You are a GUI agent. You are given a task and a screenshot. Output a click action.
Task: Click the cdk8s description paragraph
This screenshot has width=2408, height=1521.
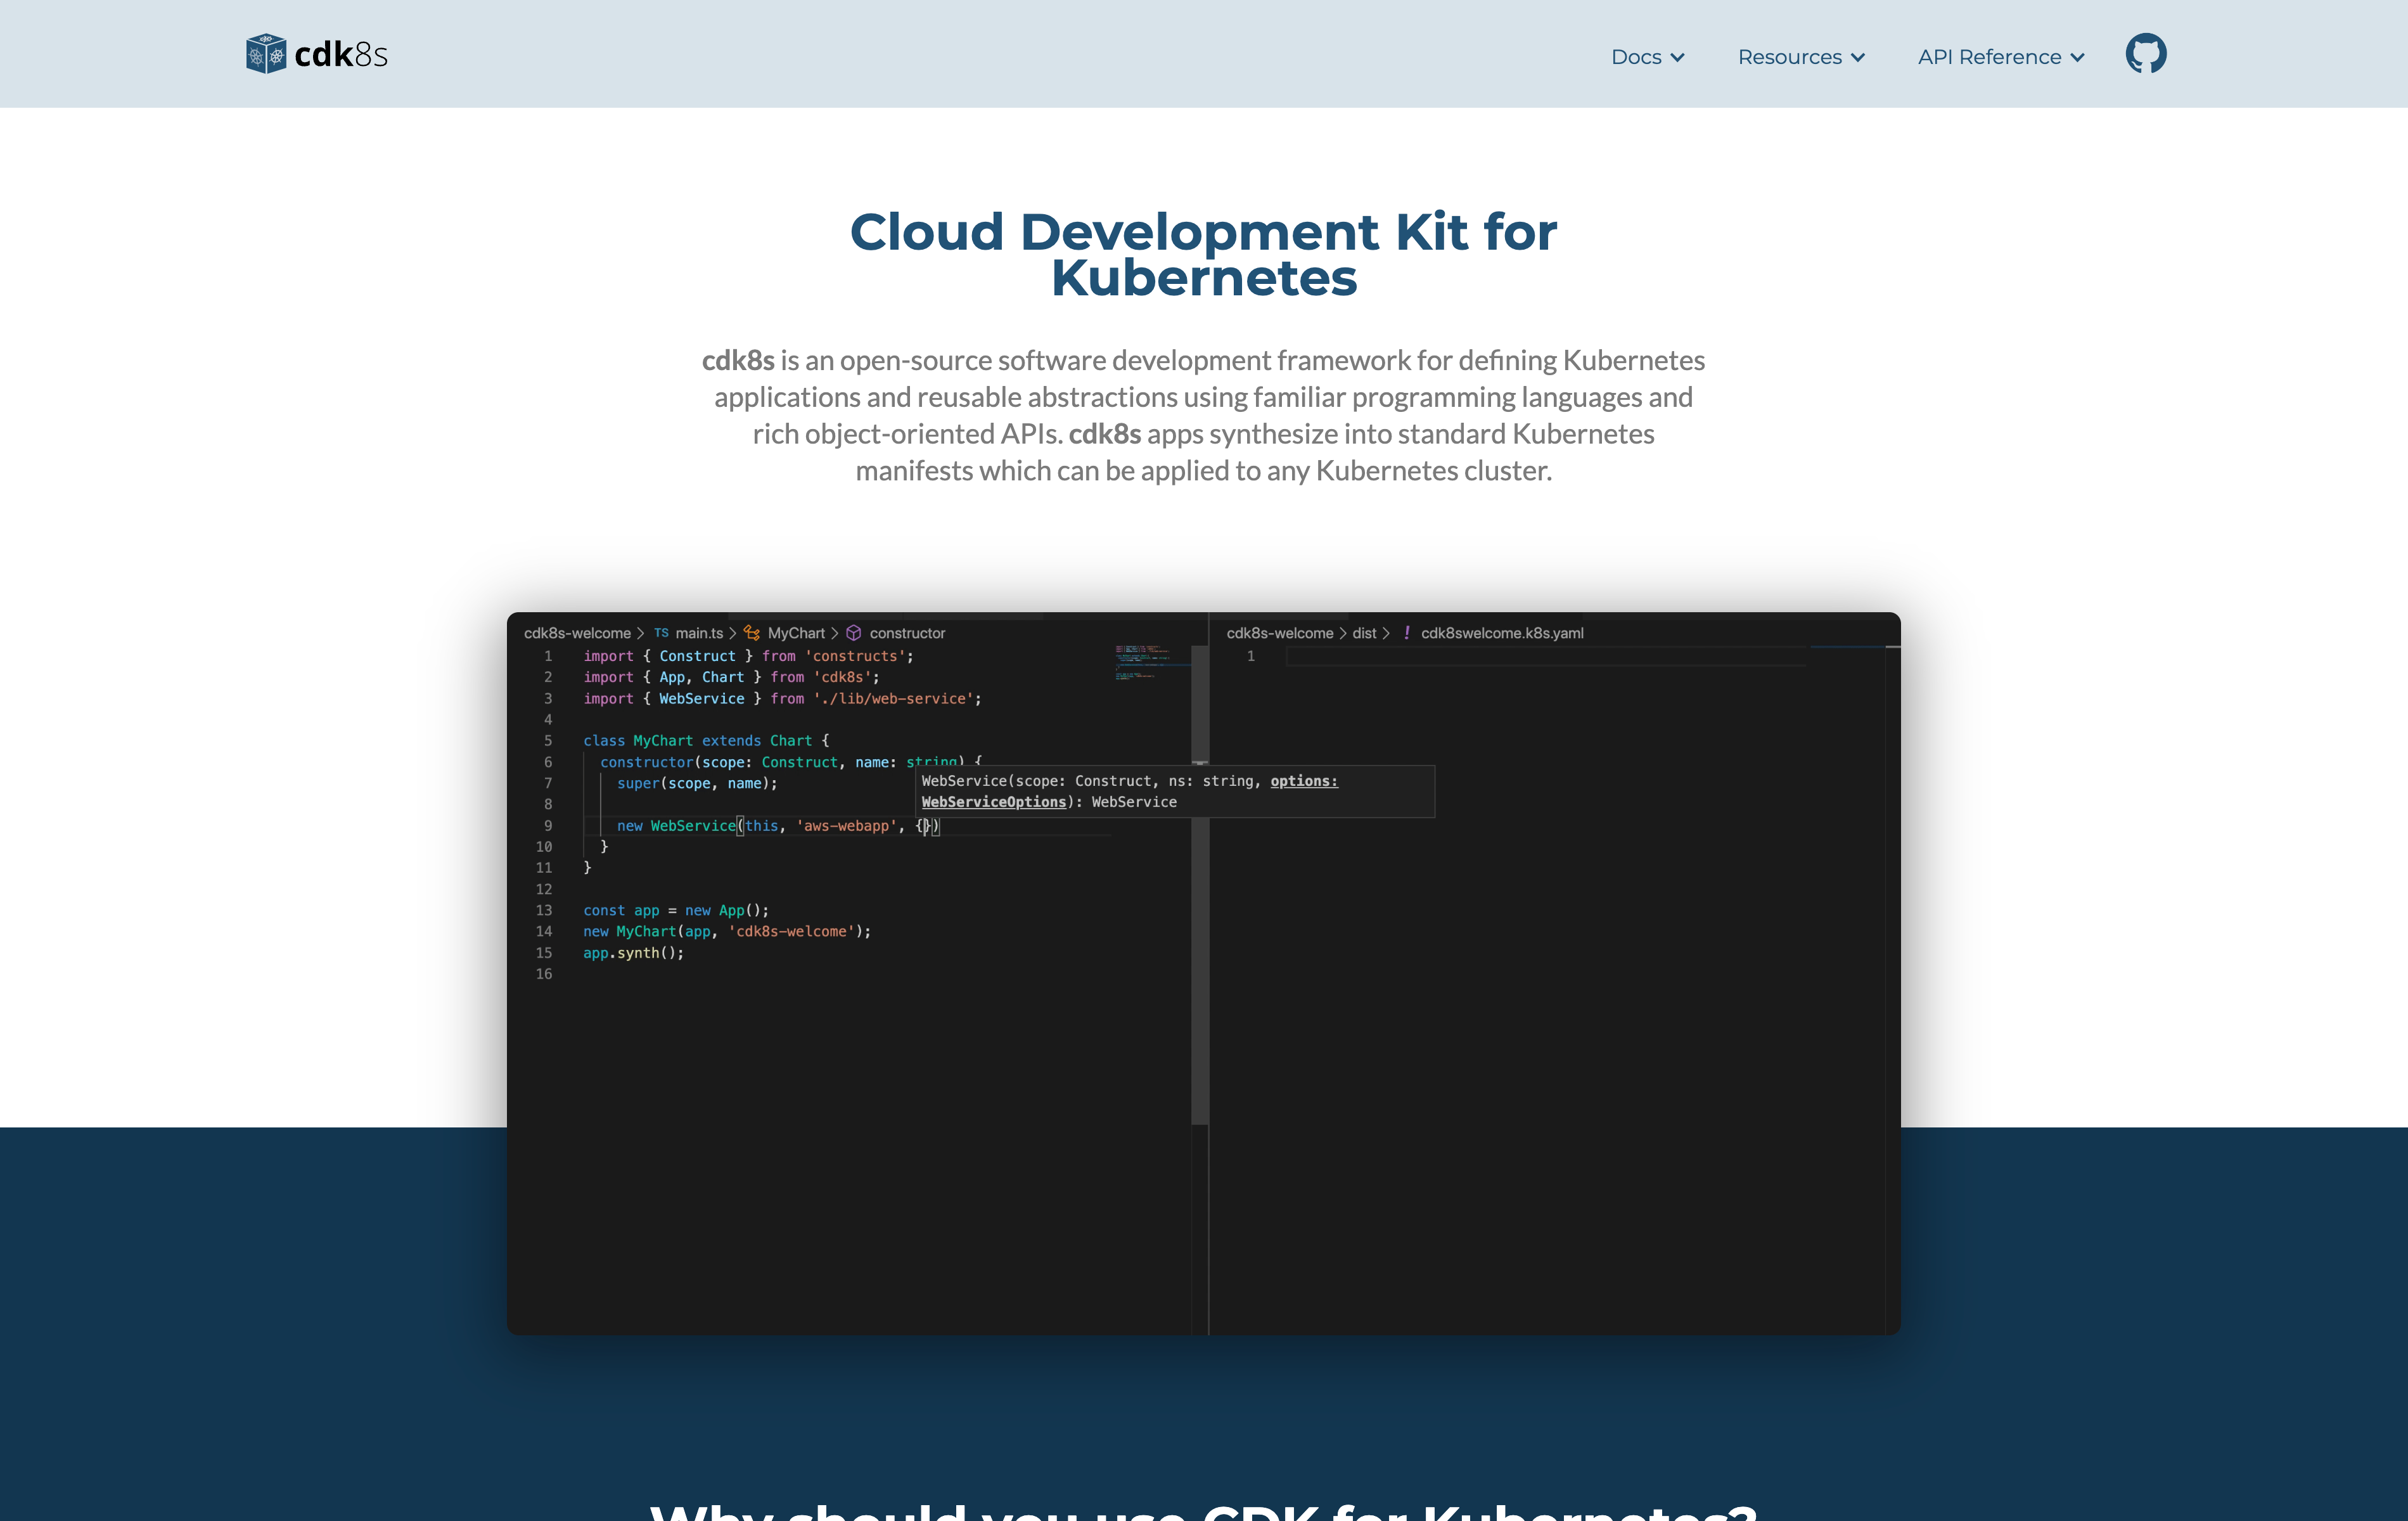[1203, 415]
